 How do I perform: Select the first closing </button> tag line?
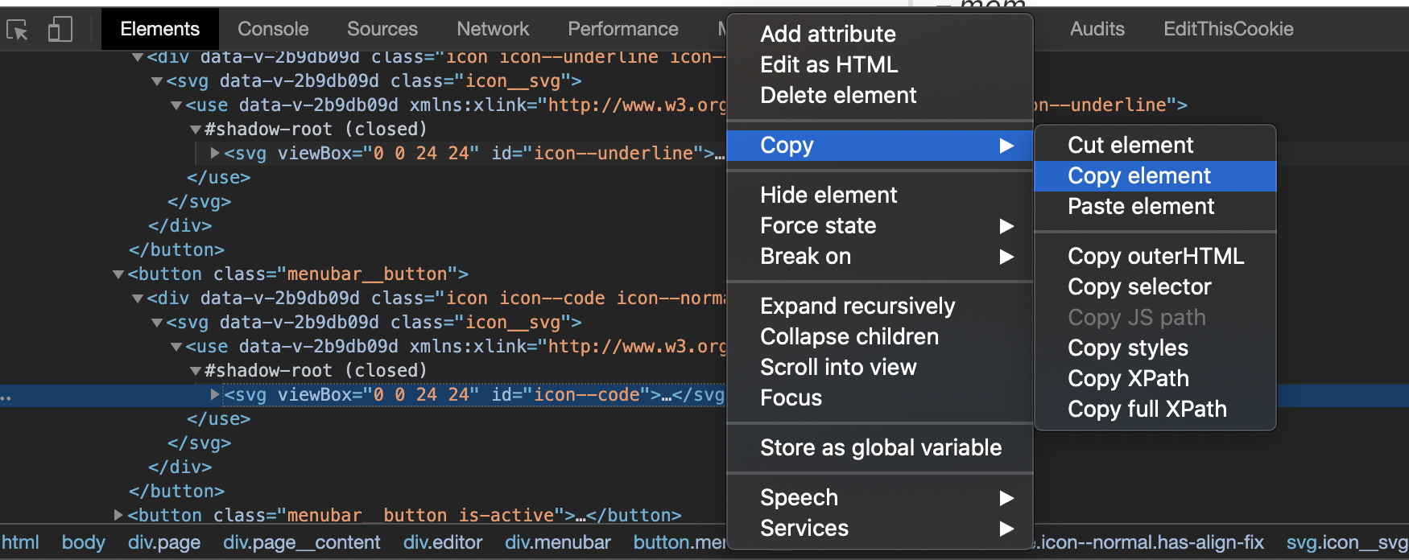(177, 249)
